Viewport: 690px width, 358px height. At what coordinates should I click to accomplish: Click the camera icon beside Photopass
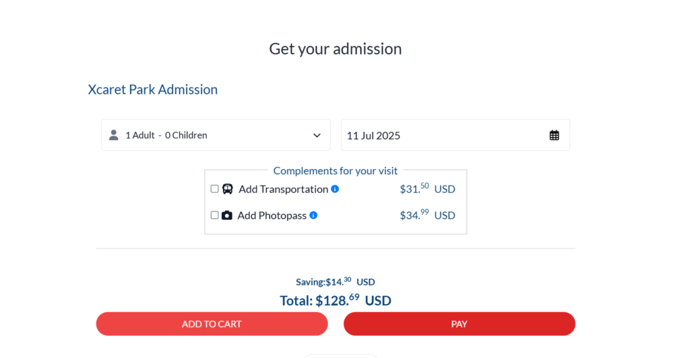coord(227,215)
